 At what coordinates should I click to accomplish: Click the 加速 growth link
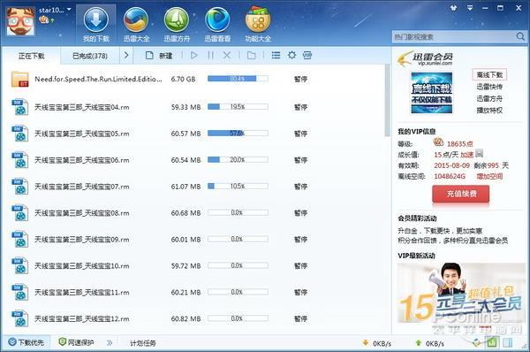(466, 155)
